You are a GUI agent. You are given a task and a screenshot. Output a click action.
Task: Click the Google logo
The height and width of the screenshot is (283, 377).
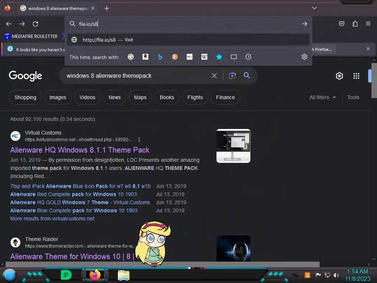[25, 76]
